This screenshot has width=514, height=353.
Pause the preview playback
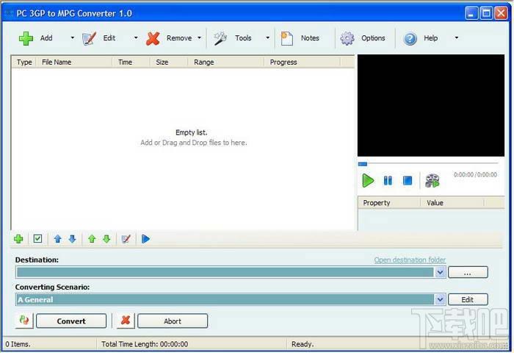388,180
